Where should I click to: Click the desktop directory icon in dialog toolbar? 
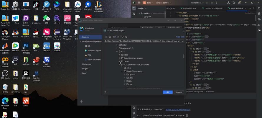tap(110, 37)
